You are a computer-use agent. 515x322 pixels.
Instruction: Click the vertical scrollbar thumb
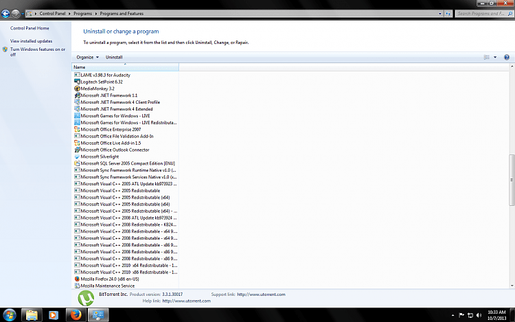512,180
